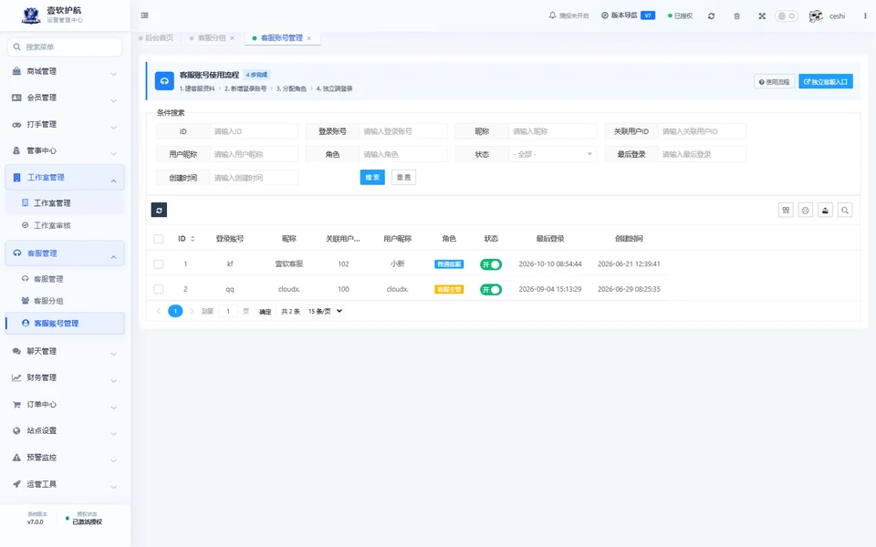Viewport: 876px width, 547px height.
Task: Click the export table icon
Action: [x=825, y=210]
